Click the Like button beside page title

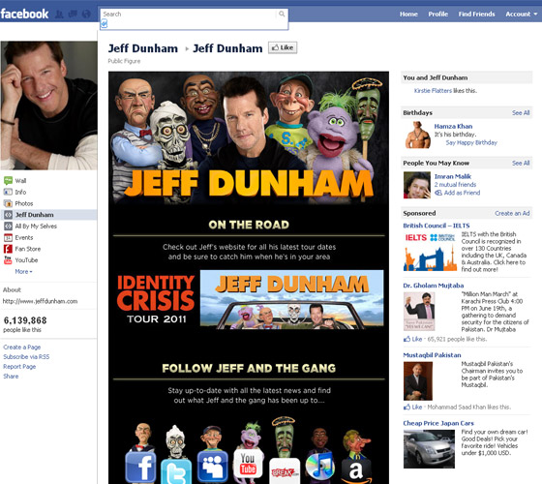point(283,47)
